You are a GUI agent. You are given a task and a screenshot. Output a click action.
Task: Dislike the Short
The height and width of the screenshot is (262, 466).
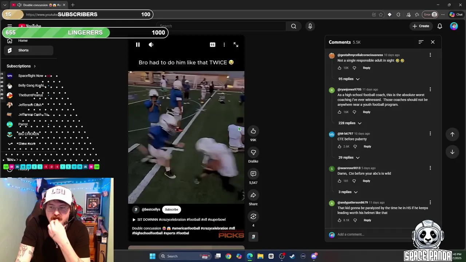(253, 152)
